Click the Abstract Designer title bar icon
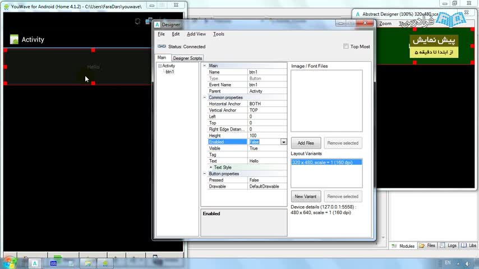Screen dimensions: 479x269 coord(358,14)
